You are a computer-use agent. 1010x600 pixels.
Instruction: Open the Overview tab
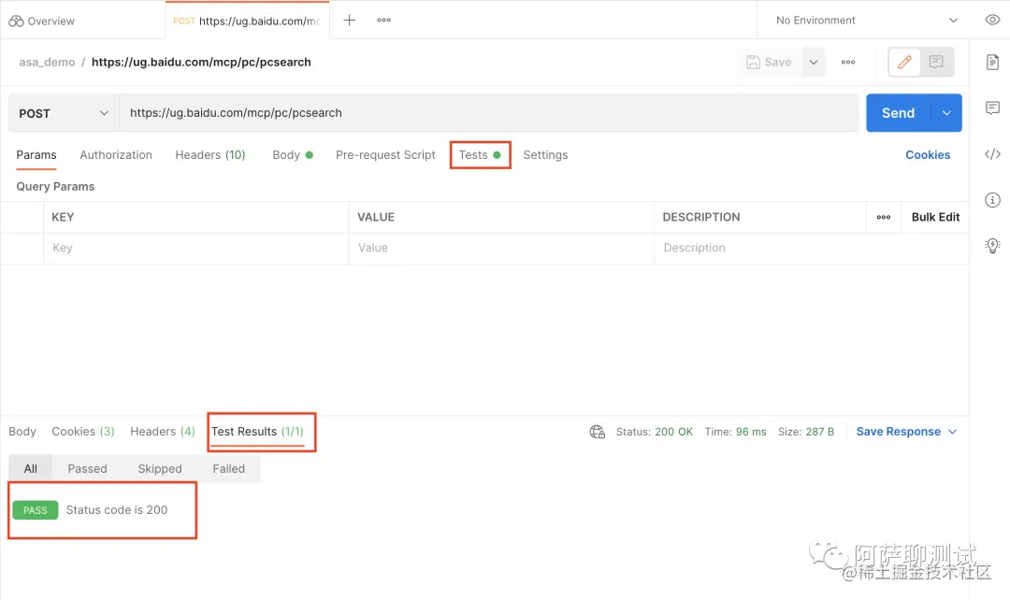point(41,21)
